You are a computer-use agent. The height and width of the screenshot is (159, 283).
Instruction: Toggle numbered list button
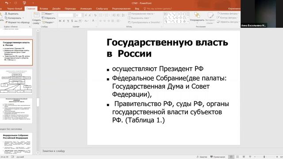(x=107, y=15)
